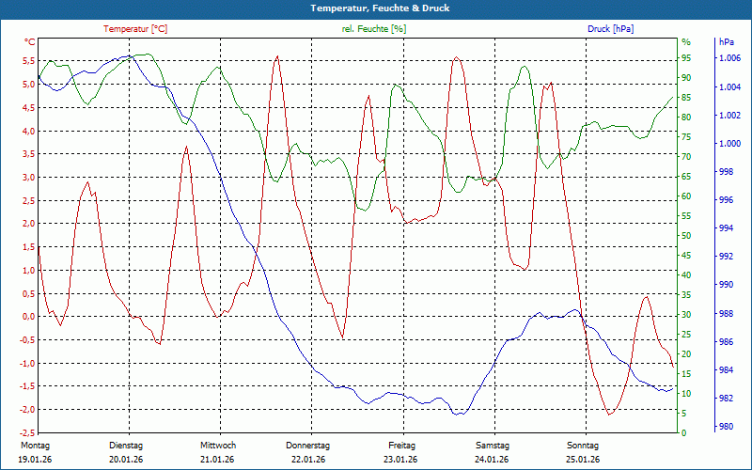Select the Samstag day label
This screenshot has height=470, width=752.
(x=492, y=446)
